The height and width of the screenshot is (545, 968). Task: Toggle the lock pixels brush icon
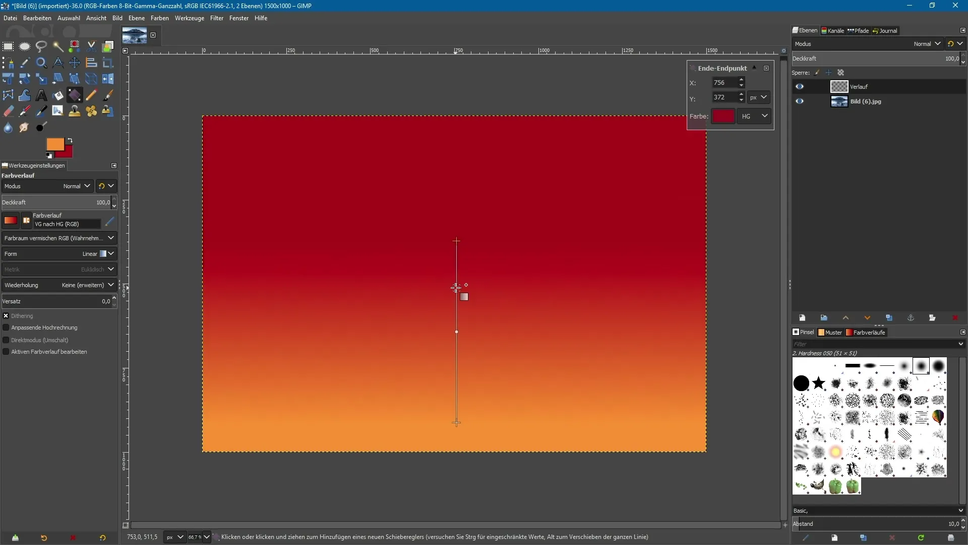click(817, 73)
